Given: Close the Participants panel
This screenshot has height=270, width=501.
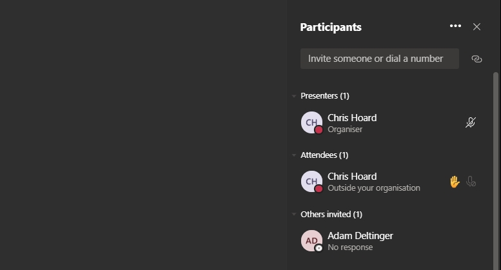Looking at the screenshot, I should click(x=476, y=26).
